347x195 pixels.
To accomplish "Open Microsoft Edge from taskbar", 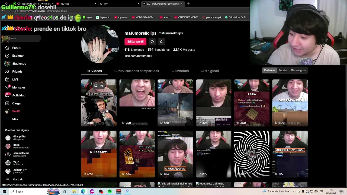I will point(83,191).
